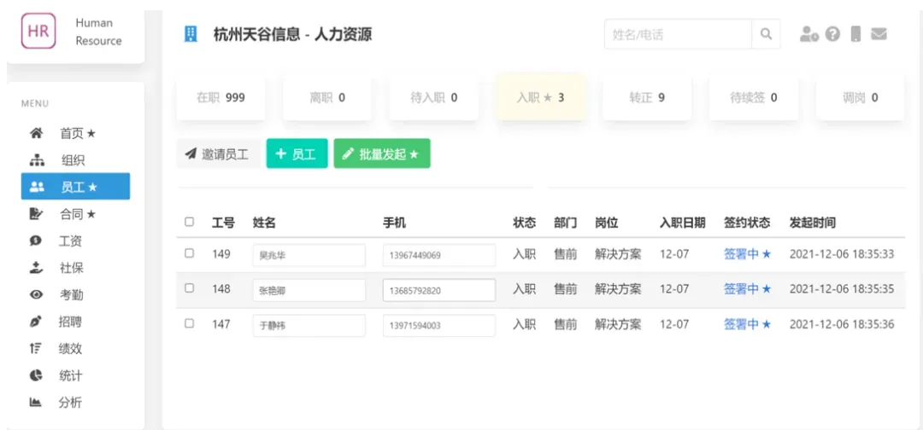Click the 工号 column header

223,223
